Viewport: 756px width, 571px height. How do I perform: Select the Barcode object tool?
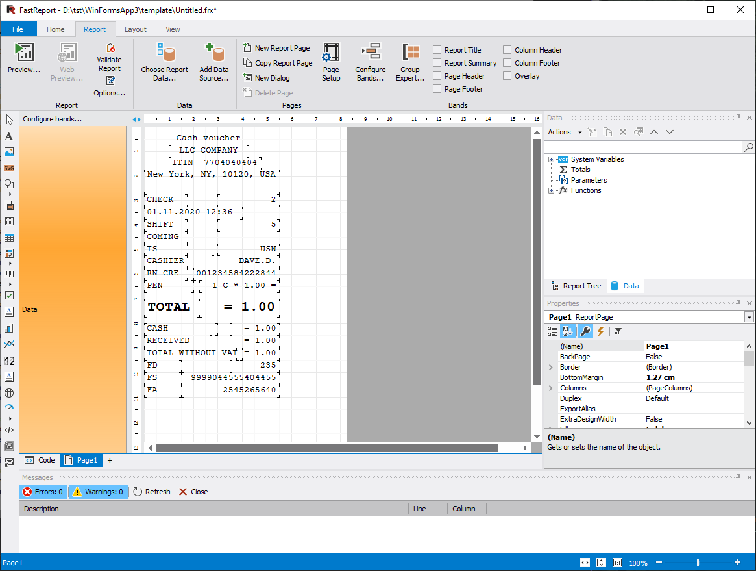9,274
